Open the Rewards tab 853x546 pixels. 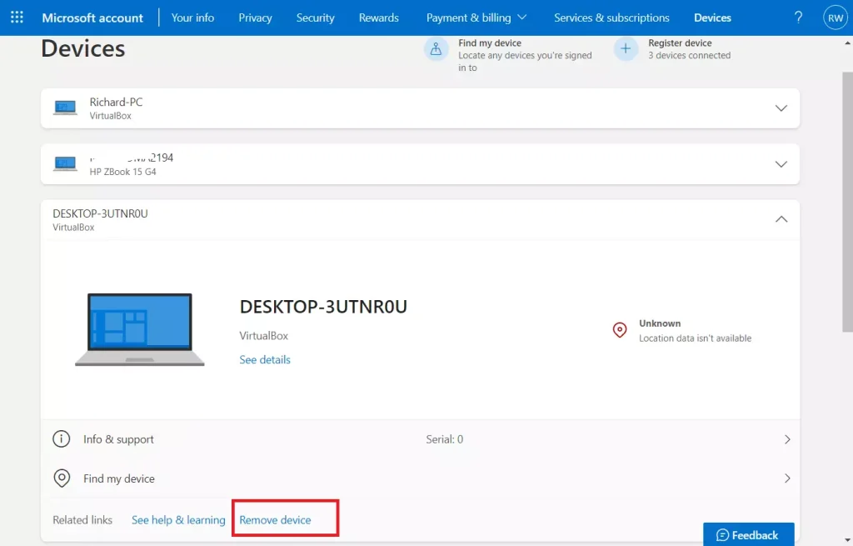pos(379,18)
